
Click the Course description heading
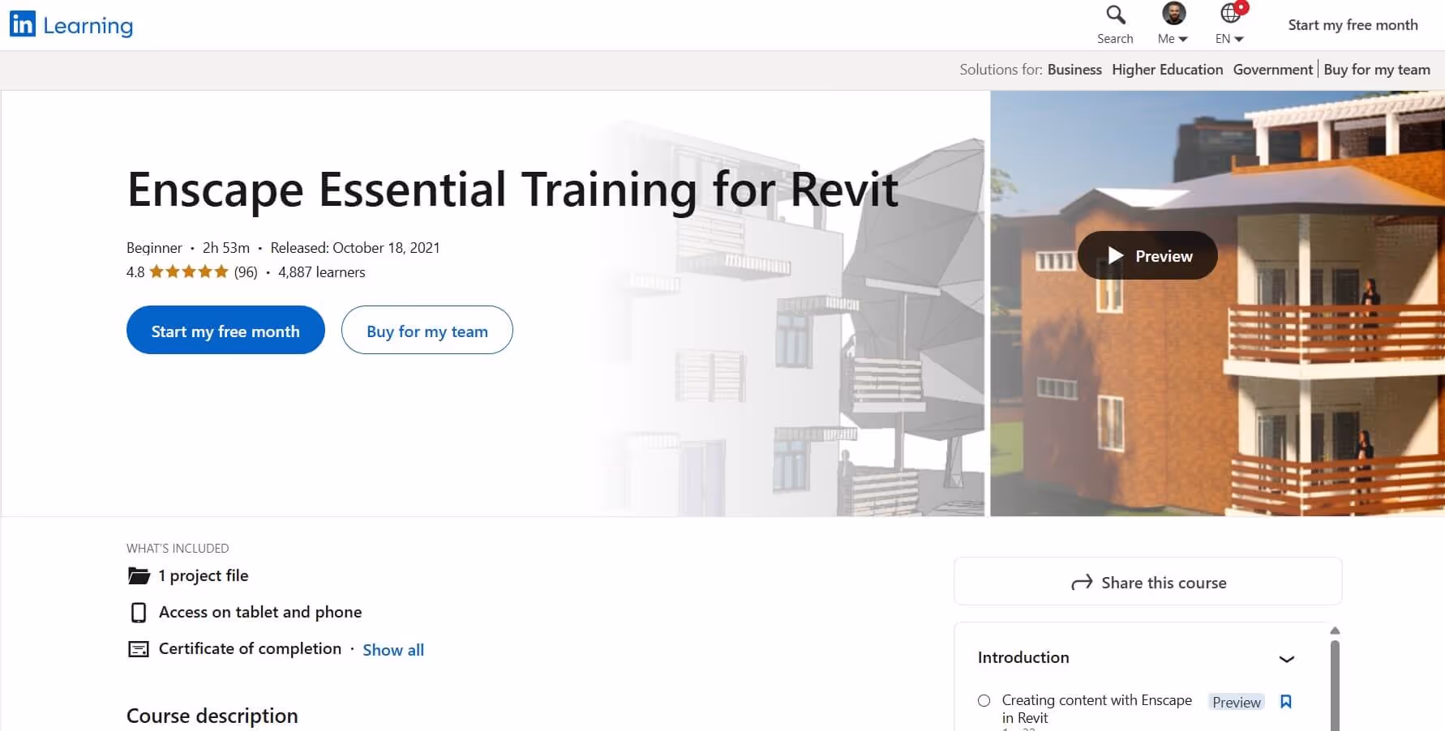212,716
